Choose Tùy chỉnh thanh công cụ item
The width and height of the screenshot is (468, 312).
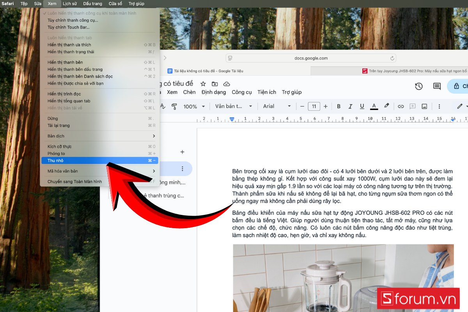pyautogui.click(x=100, y=20)
